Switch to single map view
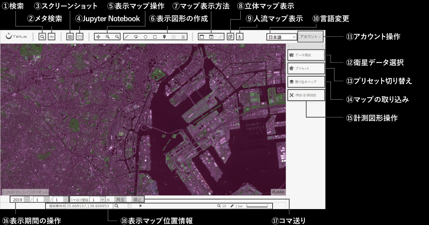Screen dimensions: 429x225 [x=202, y=37]
